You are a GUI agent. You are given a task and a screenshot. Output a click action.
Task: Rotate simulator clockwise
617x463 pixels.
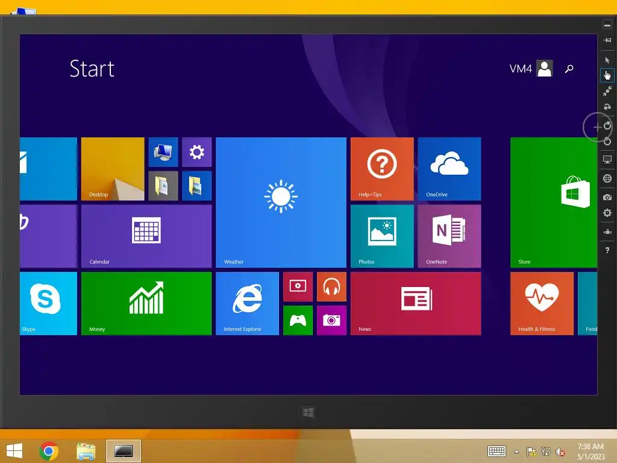pos(607,125)
